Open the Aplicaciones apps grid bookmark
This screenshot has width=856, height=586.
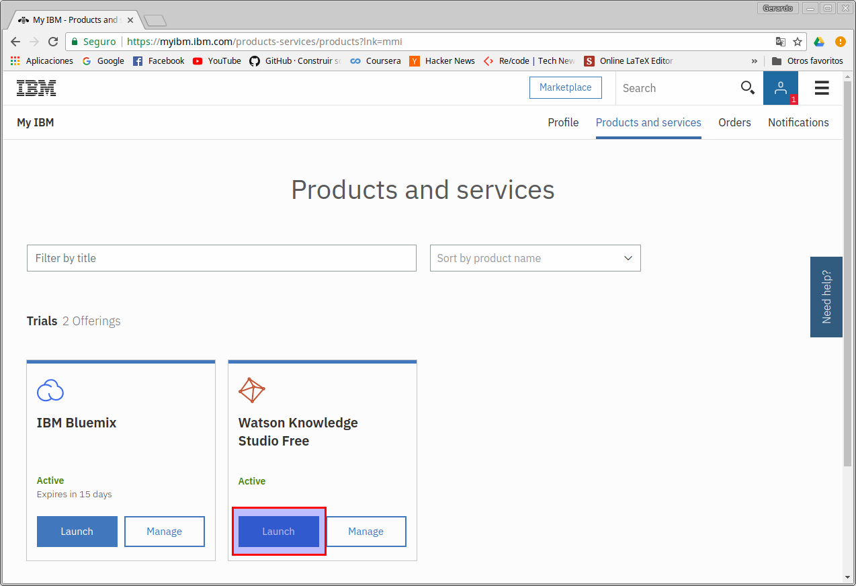pos(42,60)
